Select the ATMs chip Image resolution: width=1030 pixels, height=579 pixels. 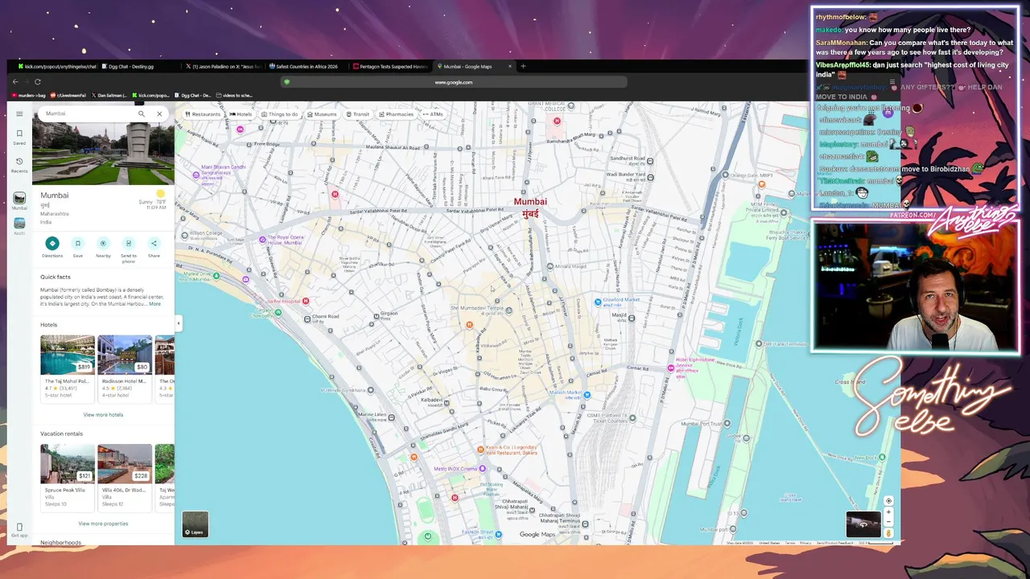tap(433, 114)
